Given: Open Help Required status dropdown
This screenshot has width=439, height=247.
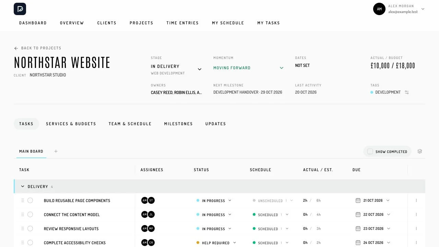Looking at the screenshot, I should (x=216, y=243).
